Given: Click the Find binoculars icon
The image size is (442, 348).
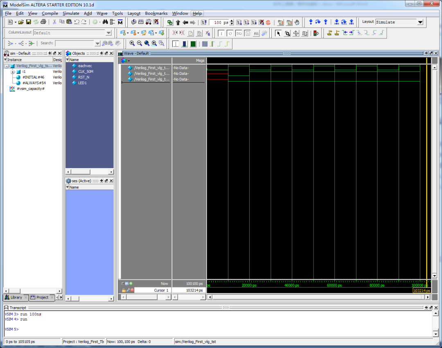Looking at the screenshot, I should 105,22.
